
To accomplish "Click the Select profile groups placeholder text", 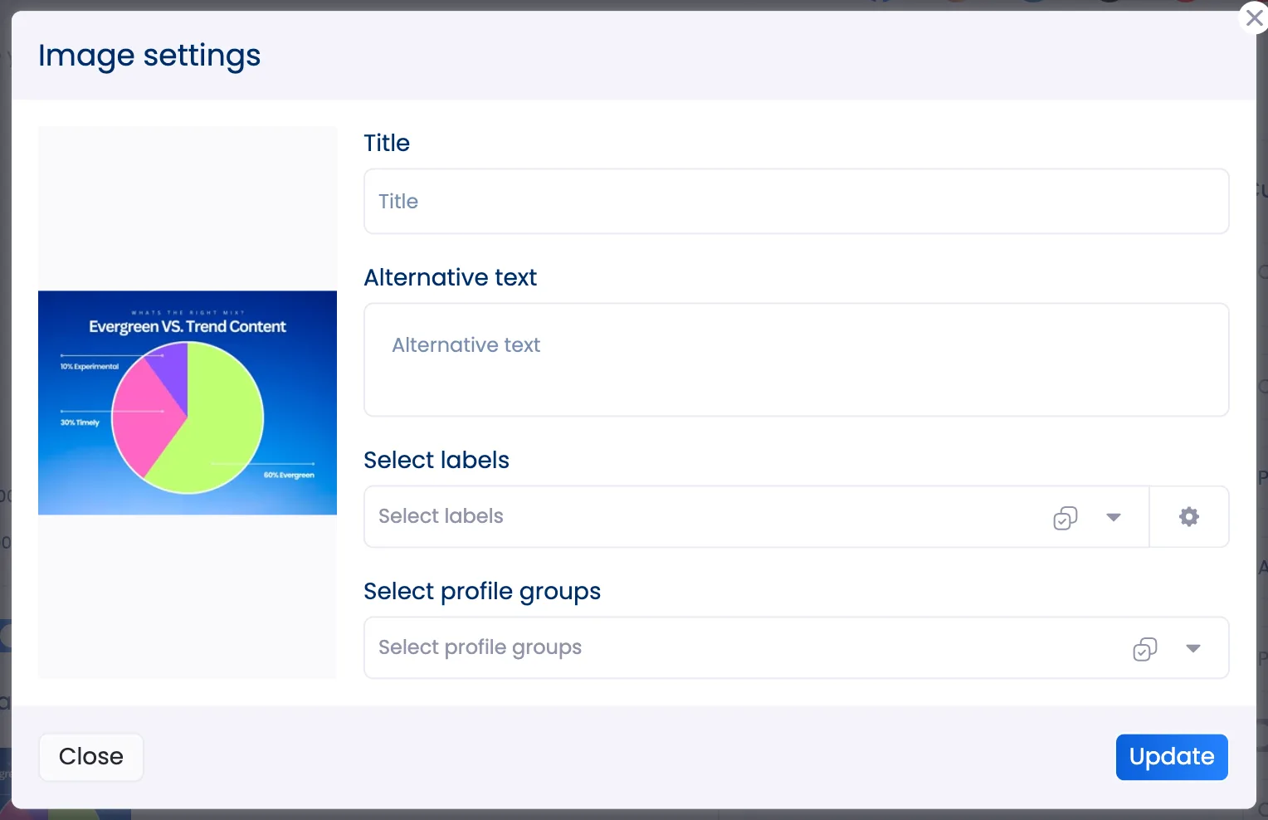I will coord(480,647).
